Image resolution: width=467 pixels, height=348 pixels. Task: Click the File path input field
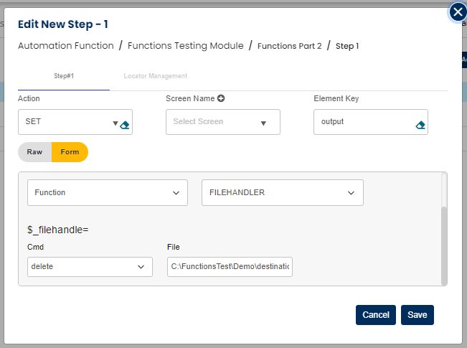(230, 267)
